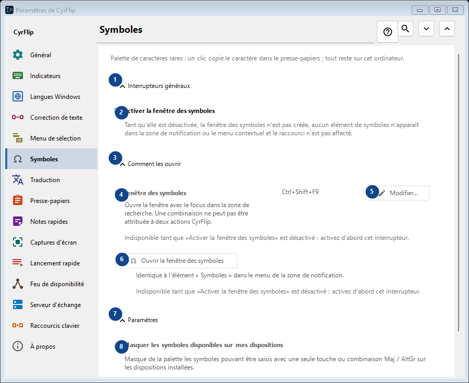This screenshot has width=469, height=383.
Task: Select the Feu de disponibilité icon
Action: 18,284
